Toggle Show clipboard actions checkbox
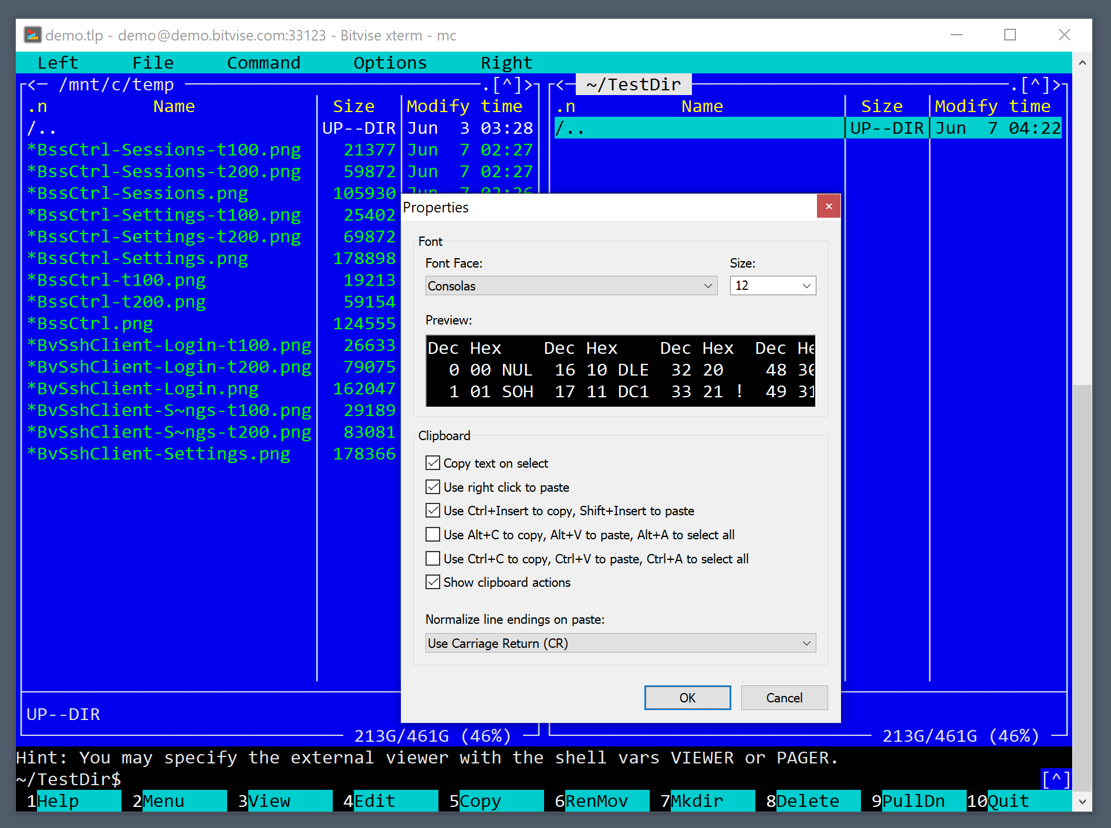This screenshot has height=828, width=1111. (x=433, y=582)
